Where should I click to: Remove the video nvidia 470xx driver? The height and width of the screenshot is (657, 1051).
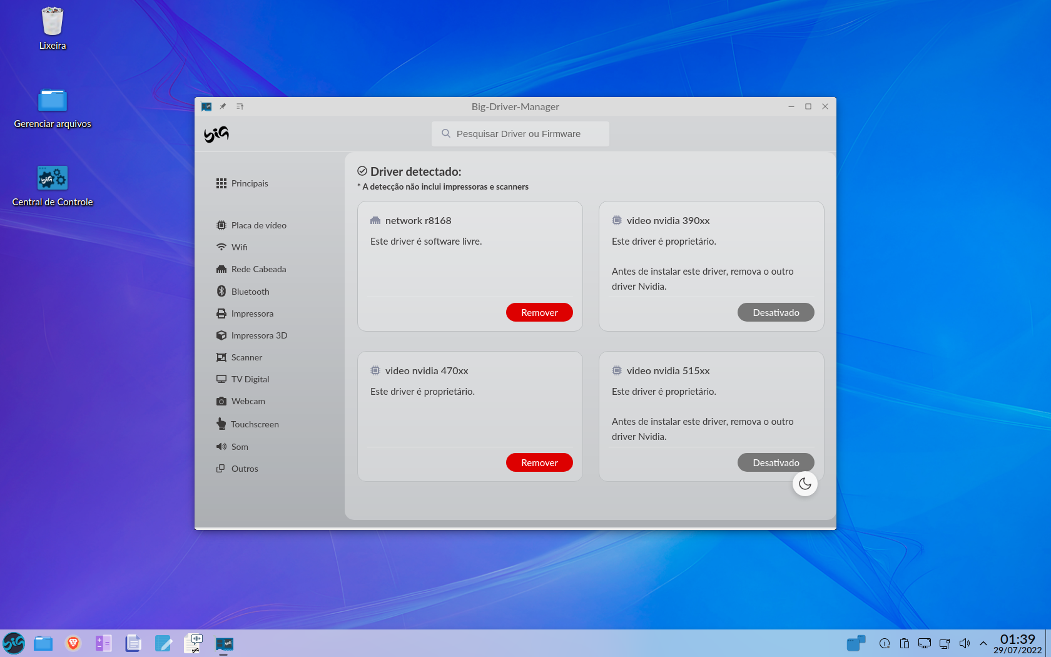tap(539, 462)
